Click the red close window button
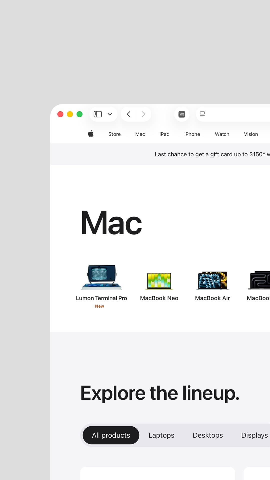270x480 pixels. point(60,114)
